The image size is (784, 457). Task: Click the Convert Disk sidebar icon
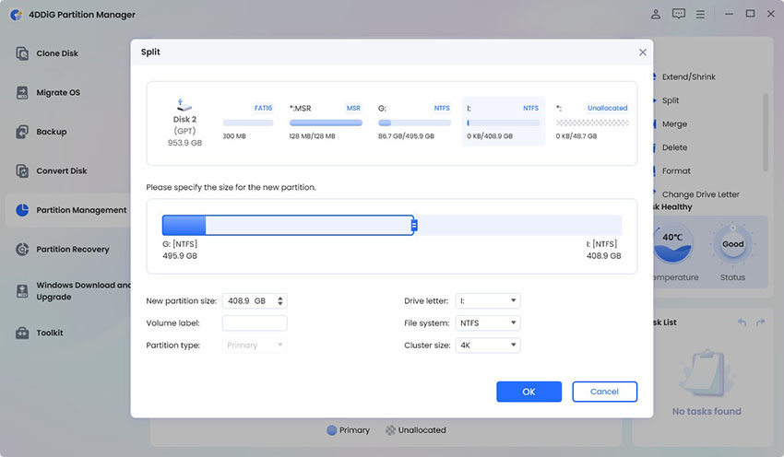(22, 170)
